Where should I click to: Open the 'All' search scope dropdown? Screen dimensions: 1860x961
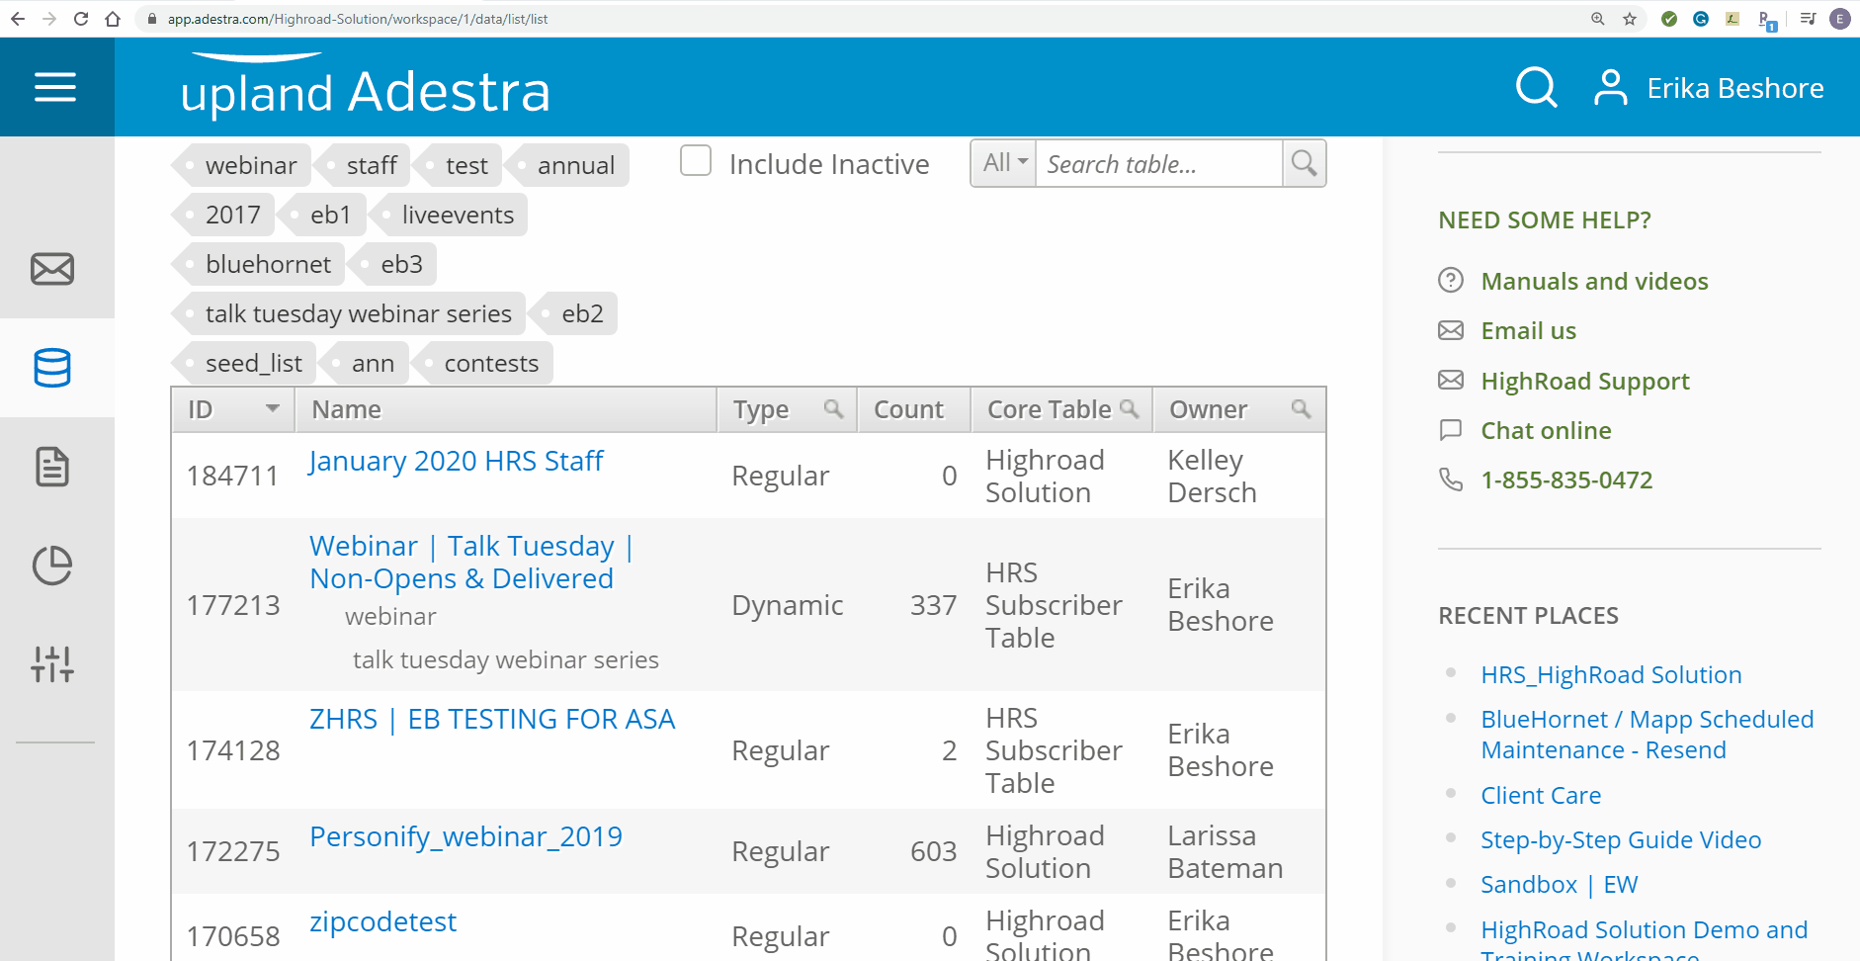[1002, 162]
